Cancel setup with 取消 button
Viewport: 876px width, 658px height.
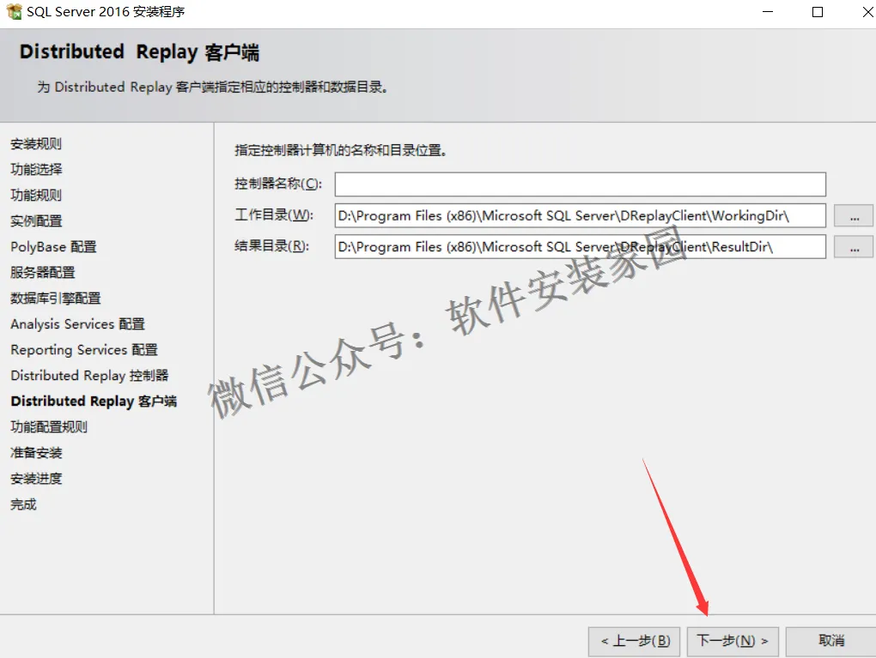pyautogui.click(x=830, y=641)
